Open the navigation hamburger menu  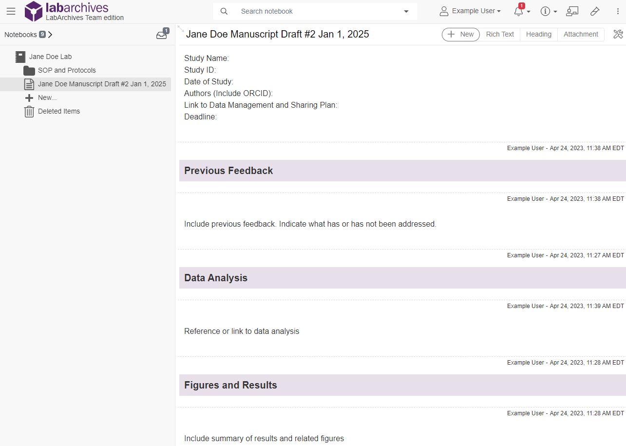click(x=11, y=11)
